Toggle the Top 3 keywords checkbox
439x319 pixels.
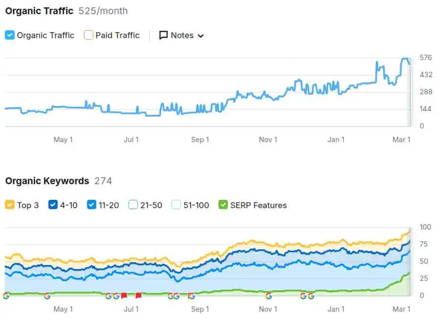tap(10, 205)
